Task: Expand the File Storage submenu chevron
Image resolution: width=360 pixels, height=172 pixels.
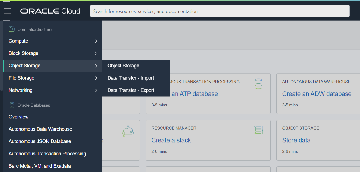Action: [96, 78]
